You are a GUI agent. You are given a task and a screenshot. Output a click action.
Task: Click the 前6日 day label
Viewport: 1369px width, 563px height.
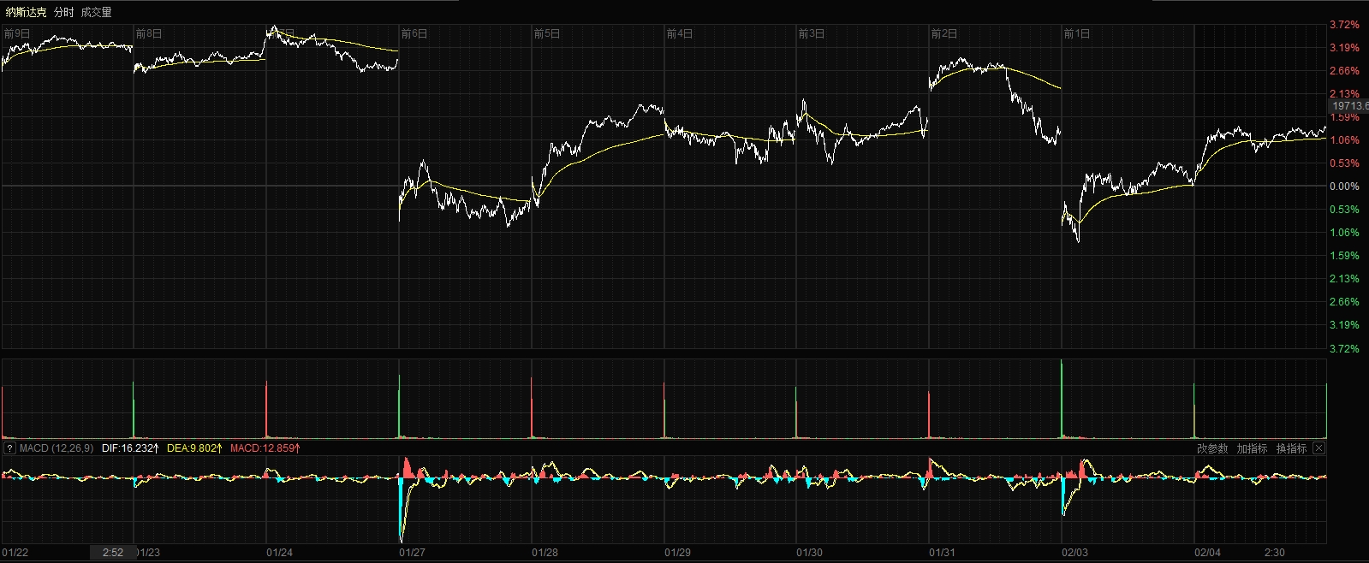[x=414, y=34]
